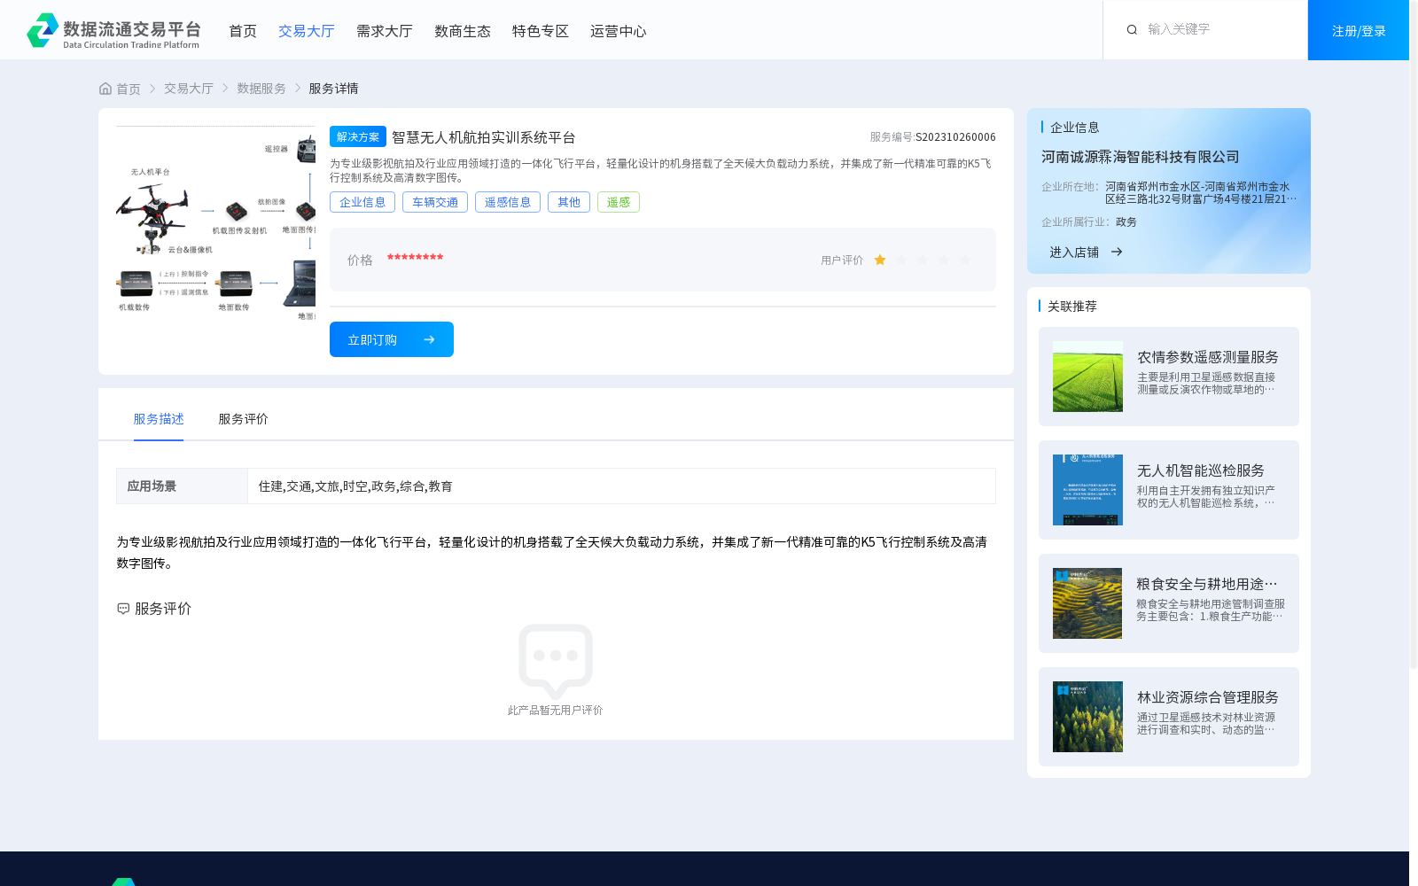The height and width of the screenshot is (886, 1418).
Task: Click the platform logo icon
Action: pos(43,30)
